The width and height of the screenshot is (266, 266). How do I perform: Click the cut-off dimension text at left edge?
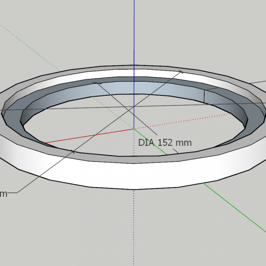point(4,193)
